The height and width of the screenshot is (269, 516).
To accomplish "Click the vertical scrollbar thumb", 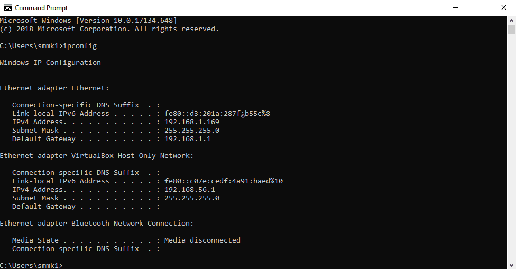I will point(511,29).
